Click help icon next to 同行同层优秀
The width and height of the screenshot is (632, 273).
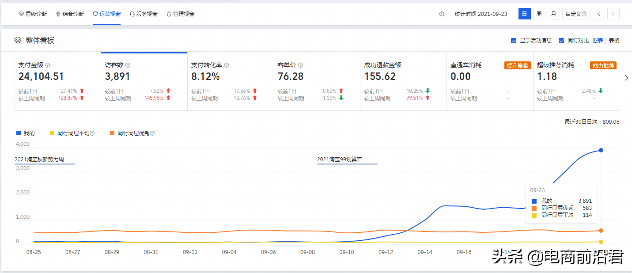tap(152, 133)
